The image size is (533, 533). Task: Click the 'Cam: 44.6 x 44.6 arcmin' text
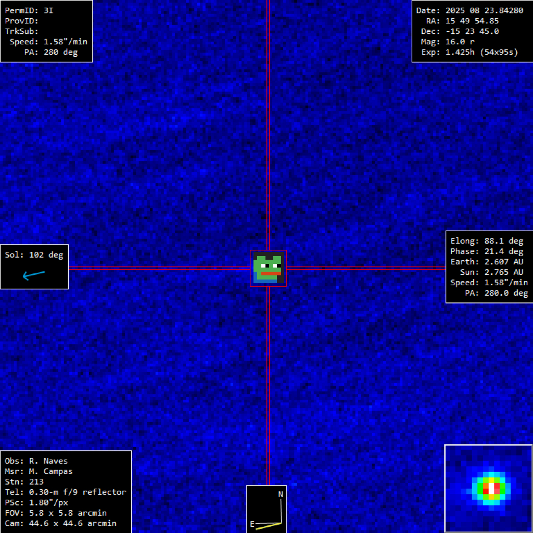[x=60, y=524]
